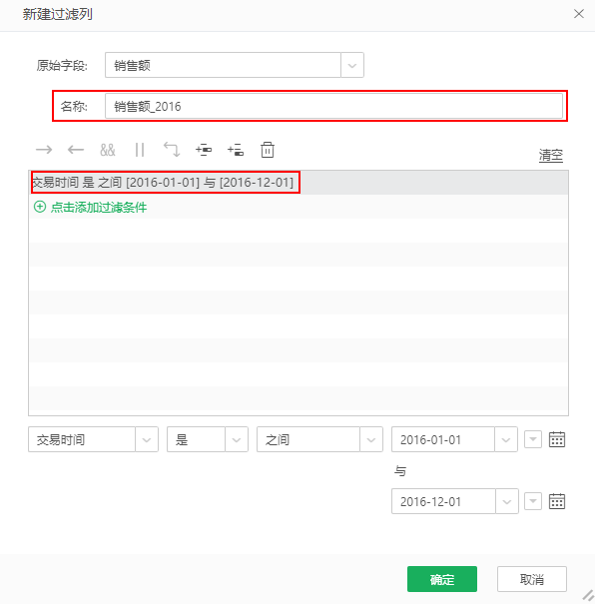Viewport: 595px width, 604px height.
Task: Open calendar picker for 2016-01-01 date
Action: pos(556,439)
